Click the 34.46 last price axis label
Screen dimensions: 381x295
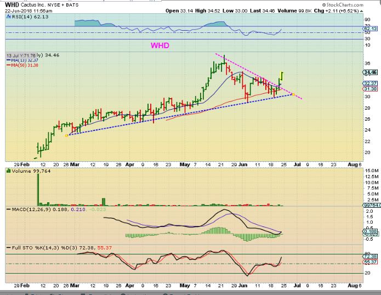tap(370, 72)
